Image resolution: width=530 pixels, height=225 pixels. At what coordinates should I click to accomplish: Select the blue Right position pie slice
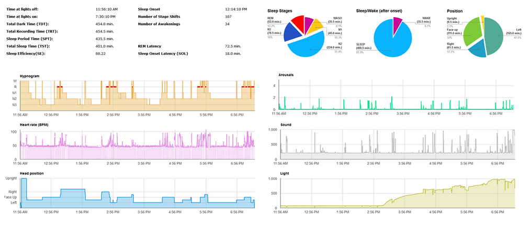coord(477,49)
